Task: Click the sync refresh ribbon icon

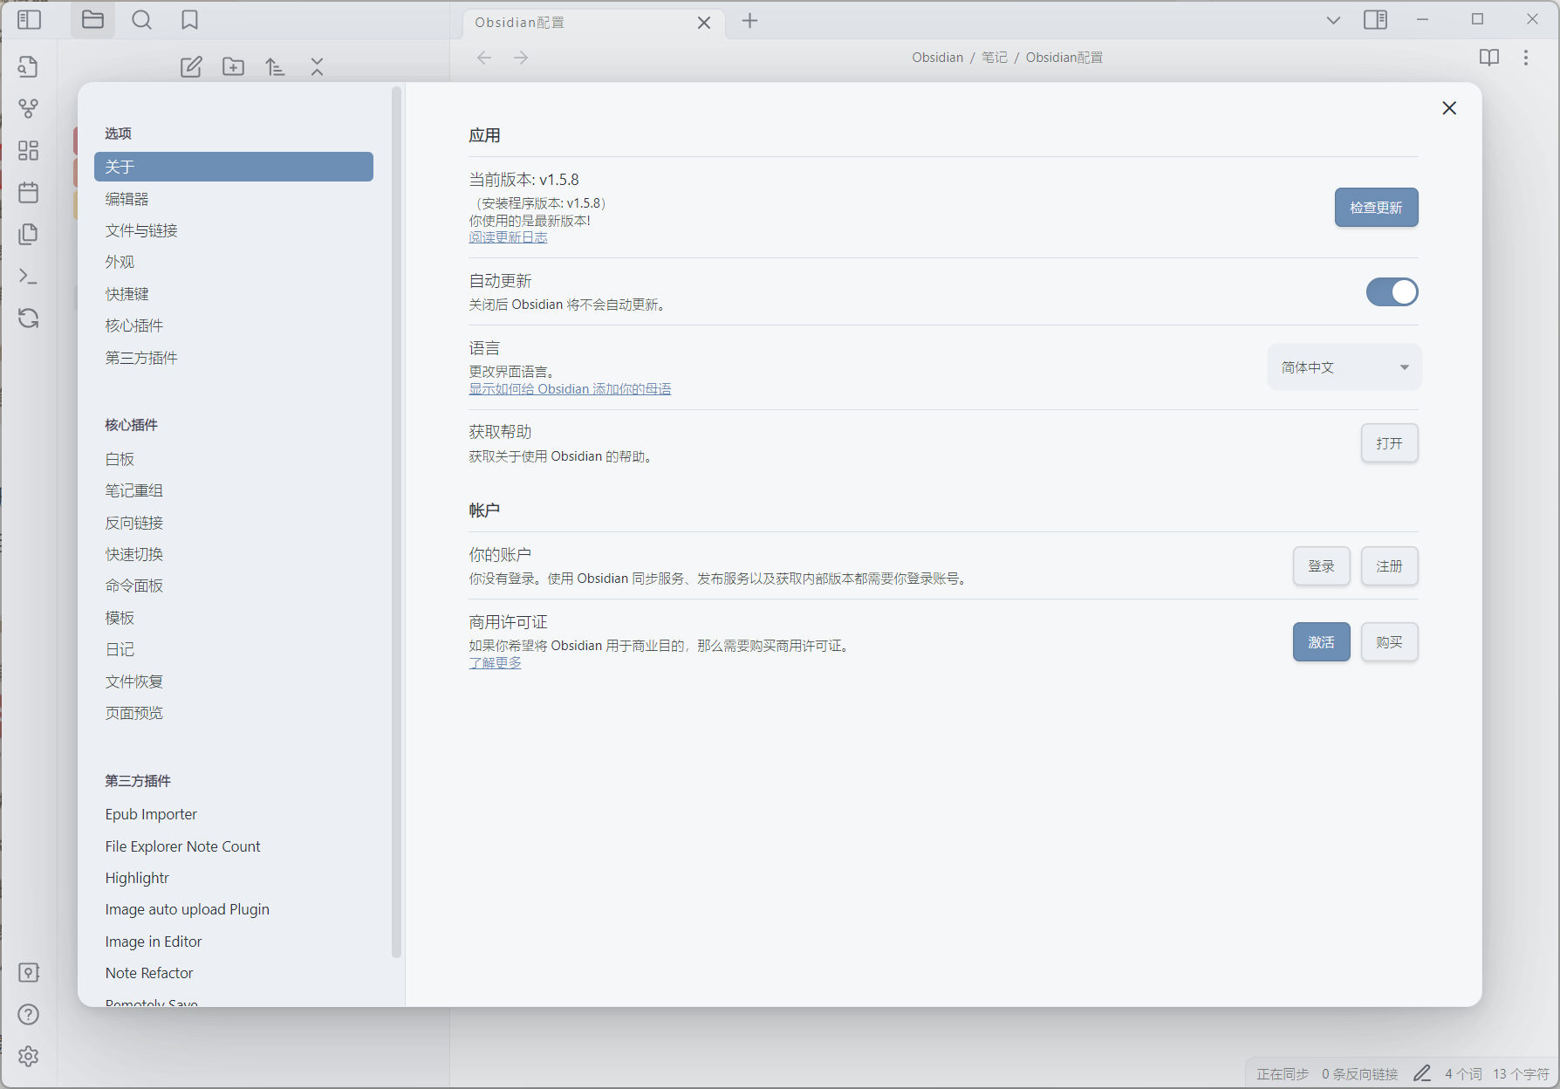Action: pos(29,318)
